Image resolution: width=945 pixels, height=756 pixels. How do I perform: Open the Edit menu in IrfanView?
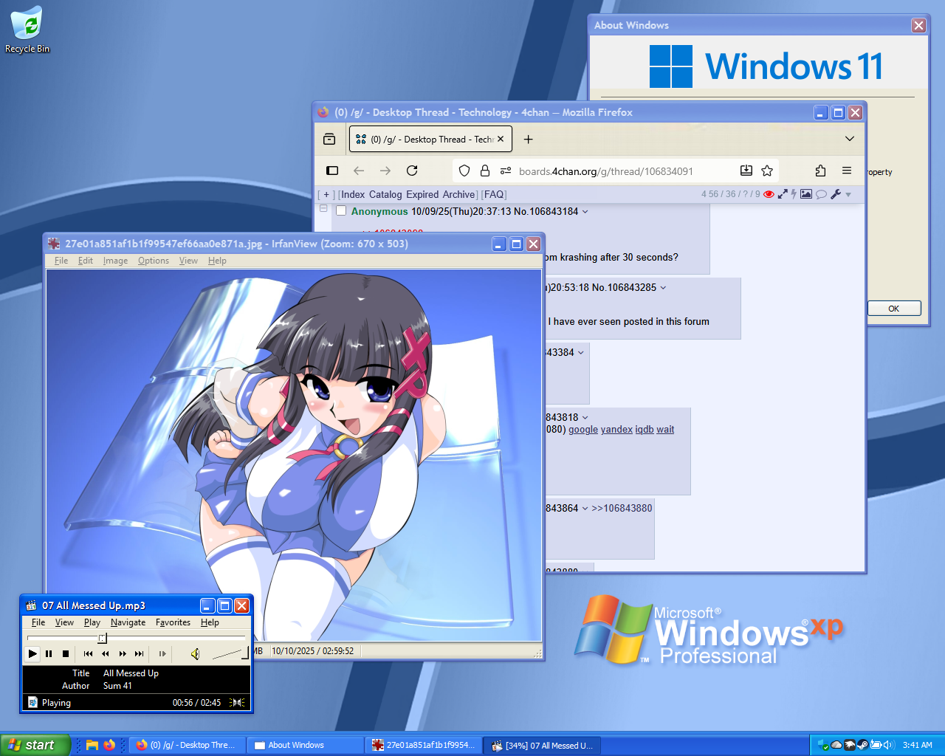[86, 261]
